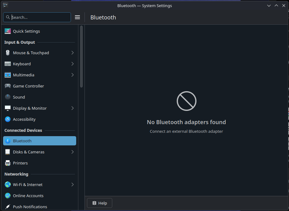Viewport: 289px width, 211px height.
Task: Select the Quick Settings entry label
Action: 26,31
